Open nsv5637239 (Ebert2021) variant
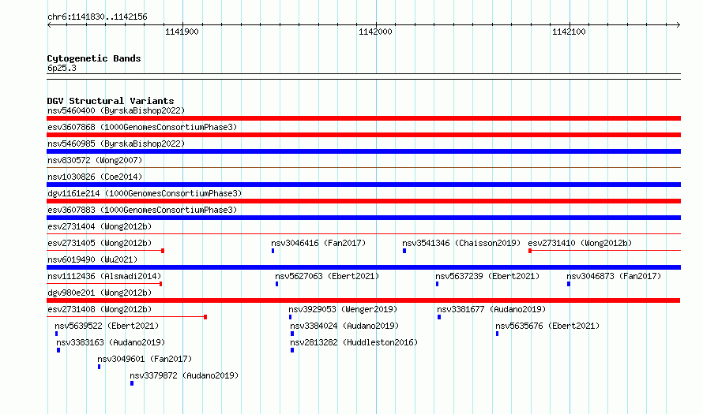Image resolution: width=703 pixels, height=414 pixels. [x=487, y=276]
